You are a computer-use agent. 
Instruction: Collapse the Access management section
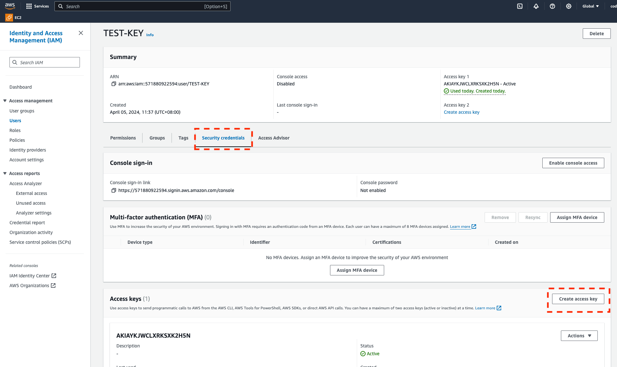coord(5,101)
